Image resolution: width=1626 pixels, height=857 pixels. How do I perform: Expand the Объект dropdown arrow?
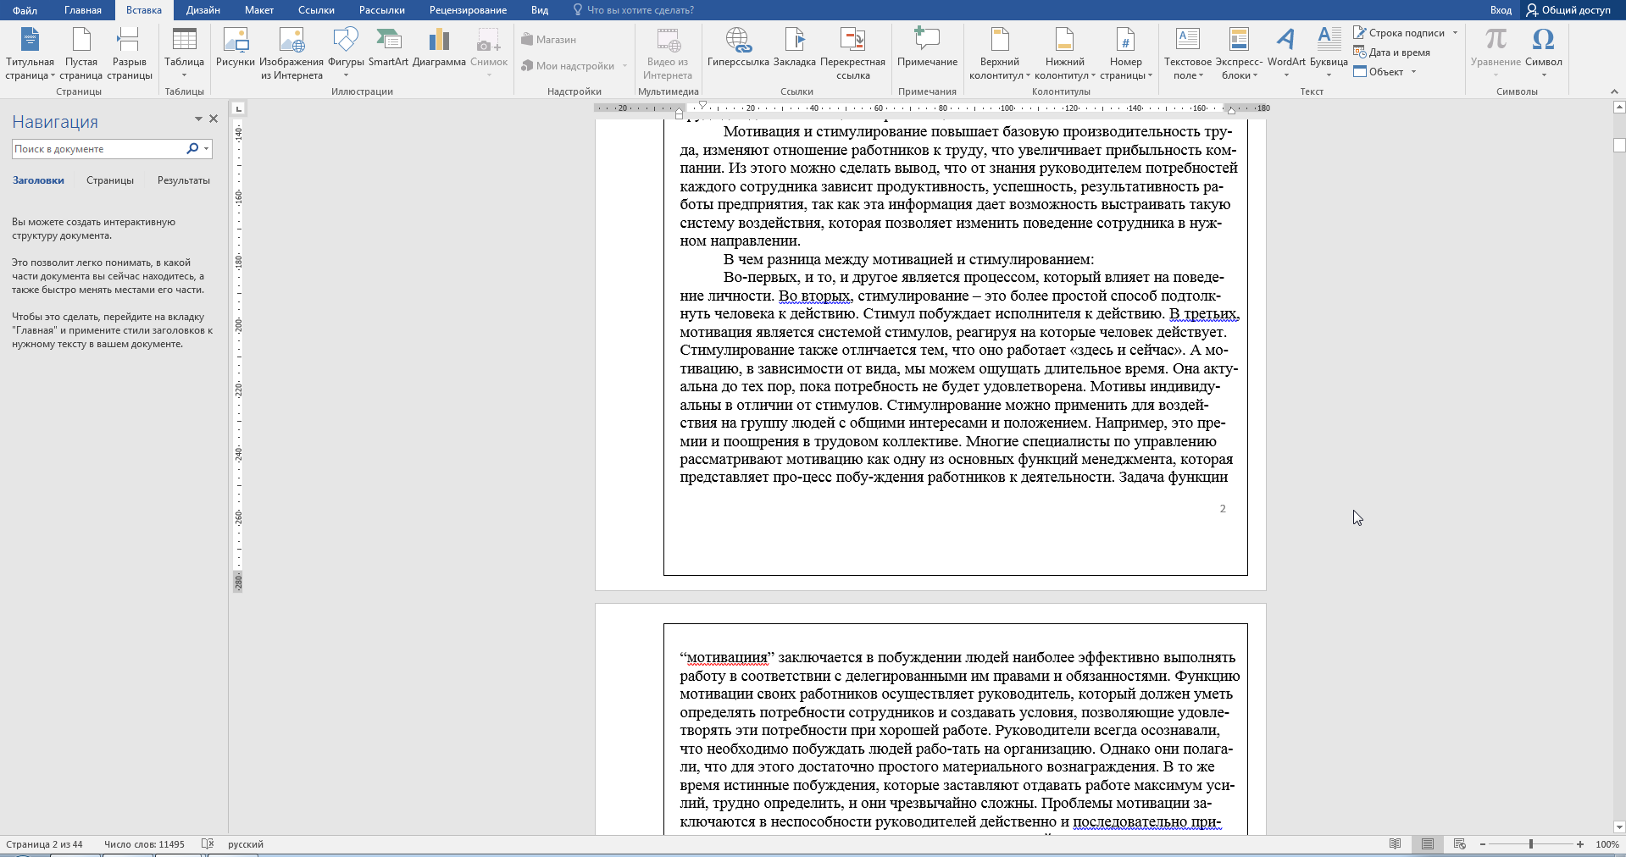tap(1413, 72)
